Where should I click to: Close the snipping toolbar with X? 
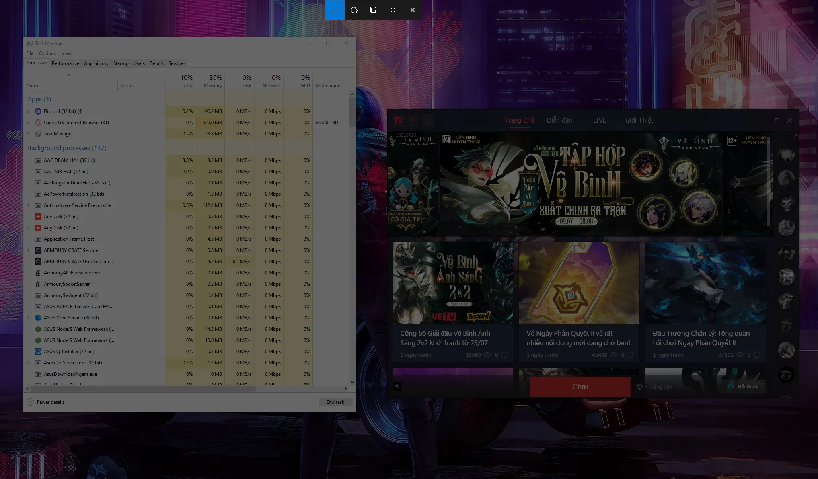pos(413,10)
